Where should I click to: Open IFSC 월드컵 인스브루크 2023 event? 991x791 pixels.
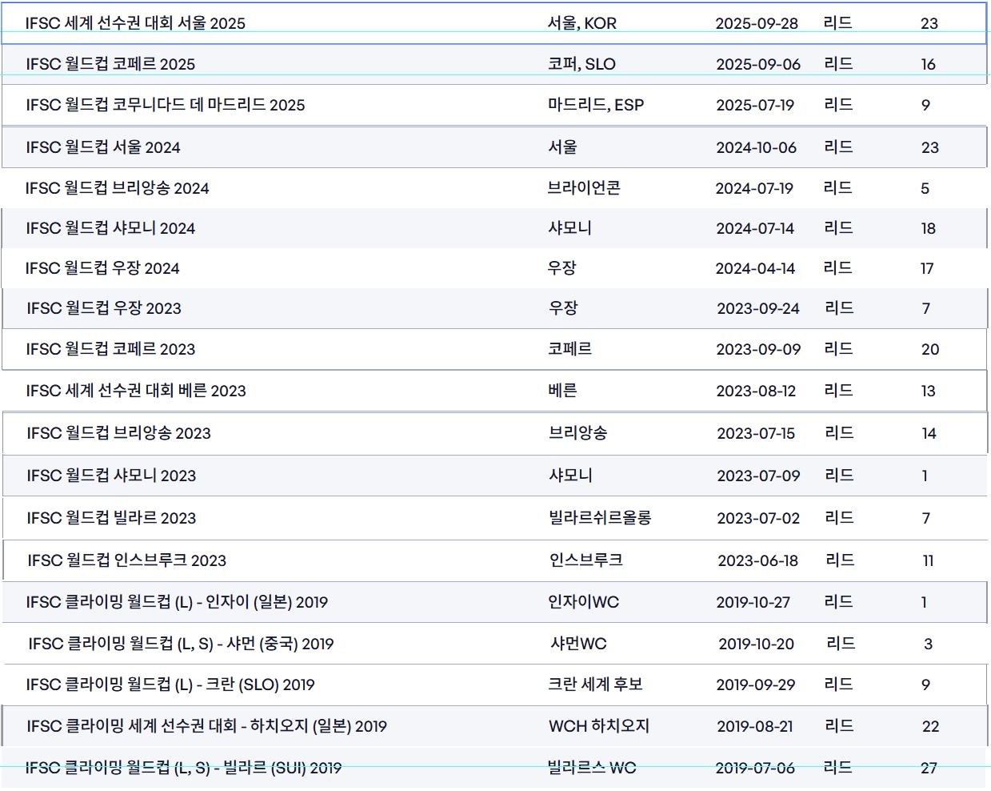(126, 560)
